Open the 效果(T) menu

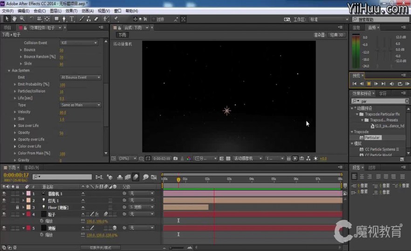pos(71,11)
